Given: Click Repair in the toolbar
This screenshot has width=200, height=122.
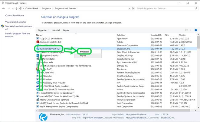Looking at the screenshot, I should pos(66,30).
